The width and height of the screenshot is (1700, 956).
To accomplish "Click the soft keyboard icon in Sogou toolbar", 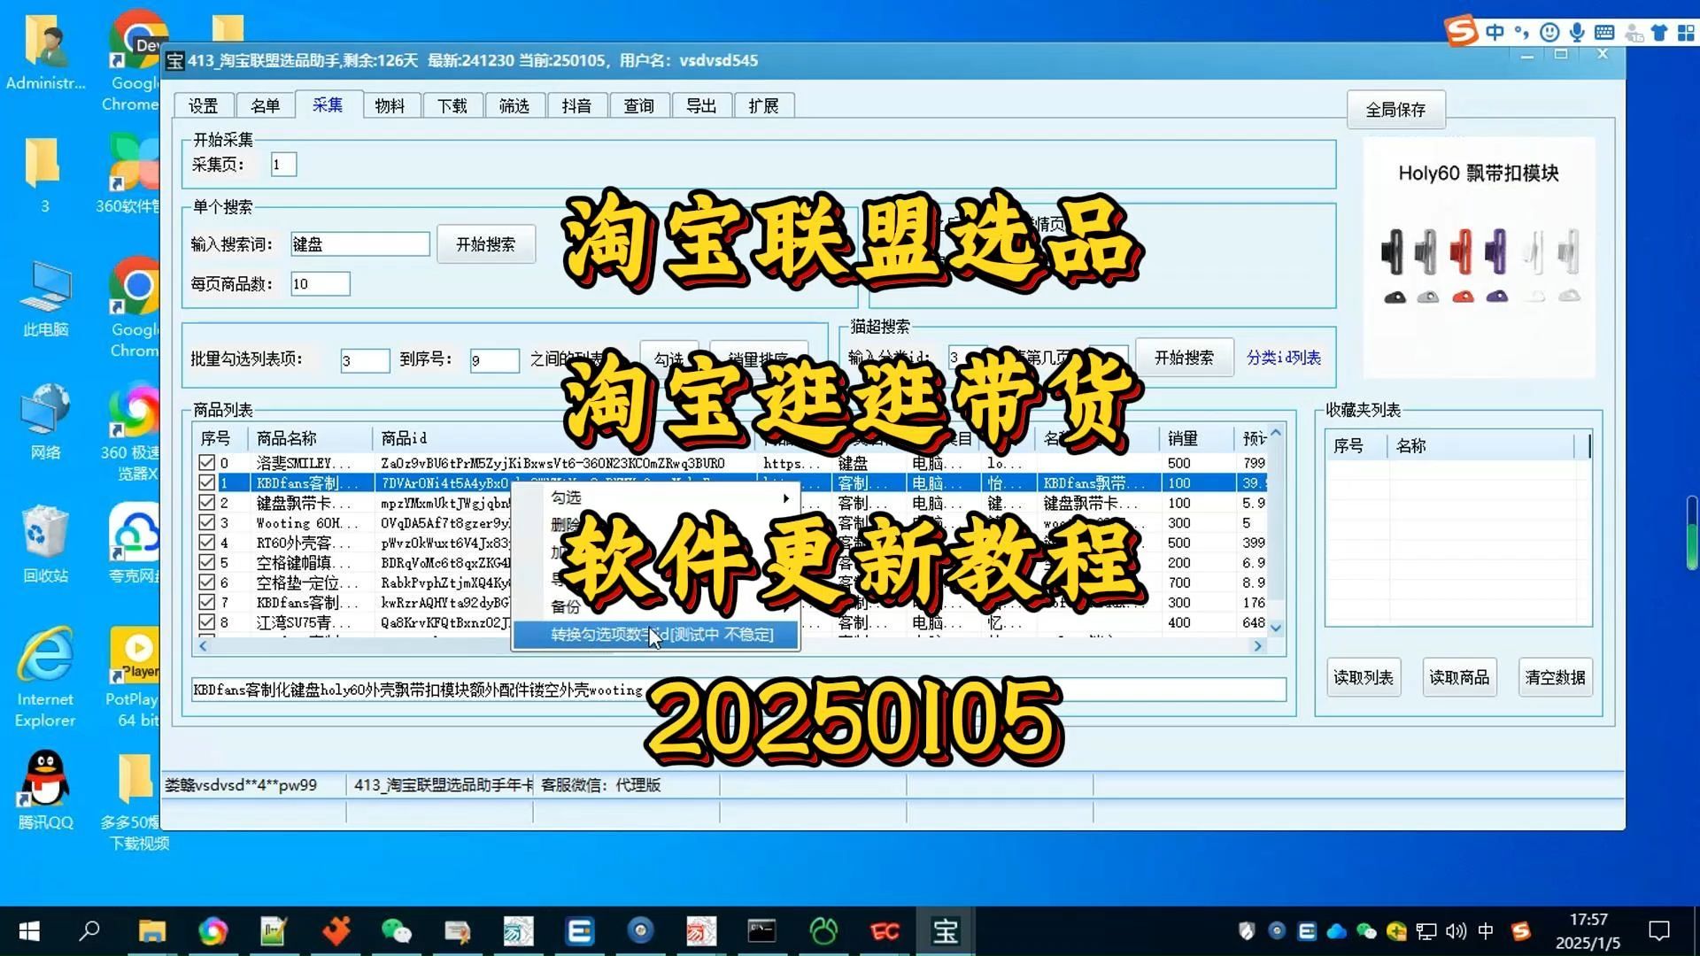I will 1604,33.
